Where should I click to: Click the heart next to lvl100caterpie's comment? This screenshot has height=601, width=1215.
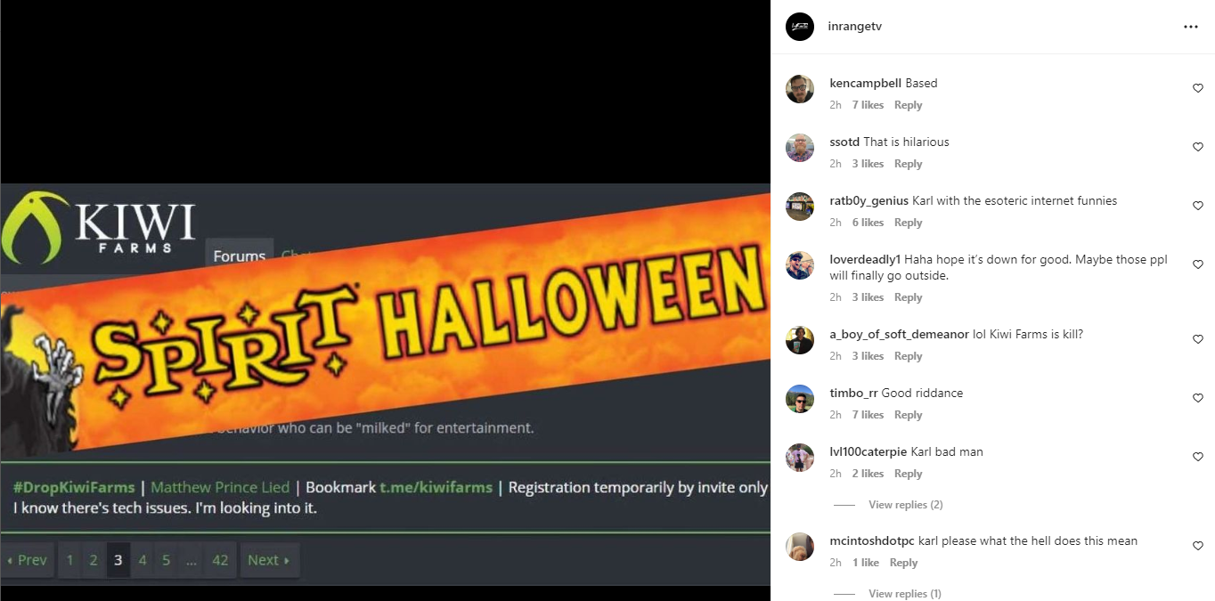click(x=1198, y=457)
